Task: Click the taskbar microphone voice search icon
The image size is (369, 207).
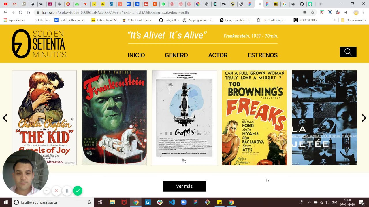Action: tap(89, 202)
